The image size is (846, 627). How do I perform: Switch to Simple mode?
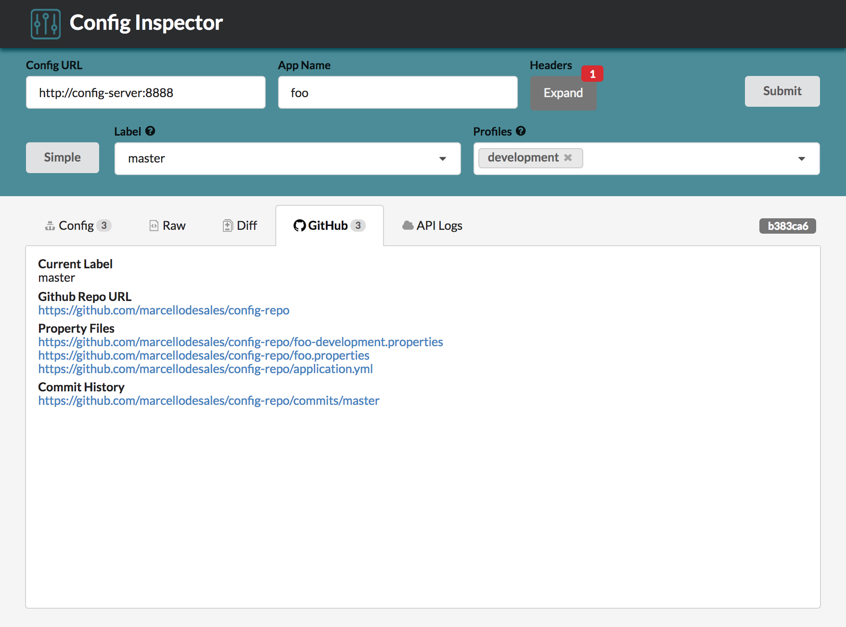(x=62, y=157)
